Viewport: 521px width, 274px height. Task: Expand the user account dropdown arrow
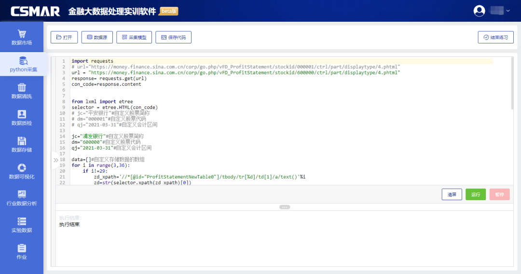[x=508, y=11]
